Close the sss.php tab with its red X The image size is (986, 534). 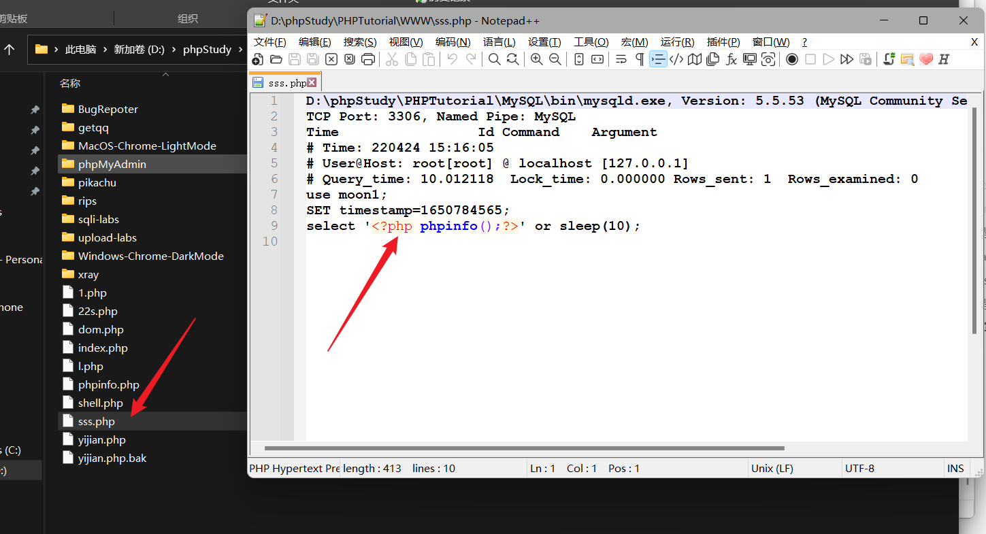click(x=312, y=82)
